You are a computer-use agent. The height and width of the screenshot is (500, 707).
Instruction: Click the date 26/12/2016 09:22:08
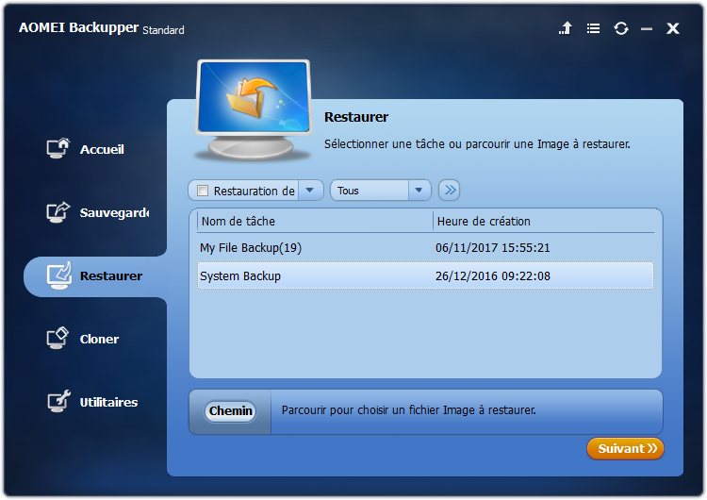(x=492, y=275)
